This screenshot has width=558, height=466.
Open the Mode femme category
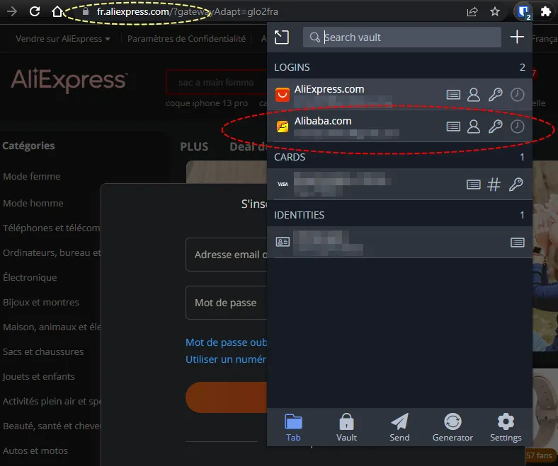pos(32,176)
